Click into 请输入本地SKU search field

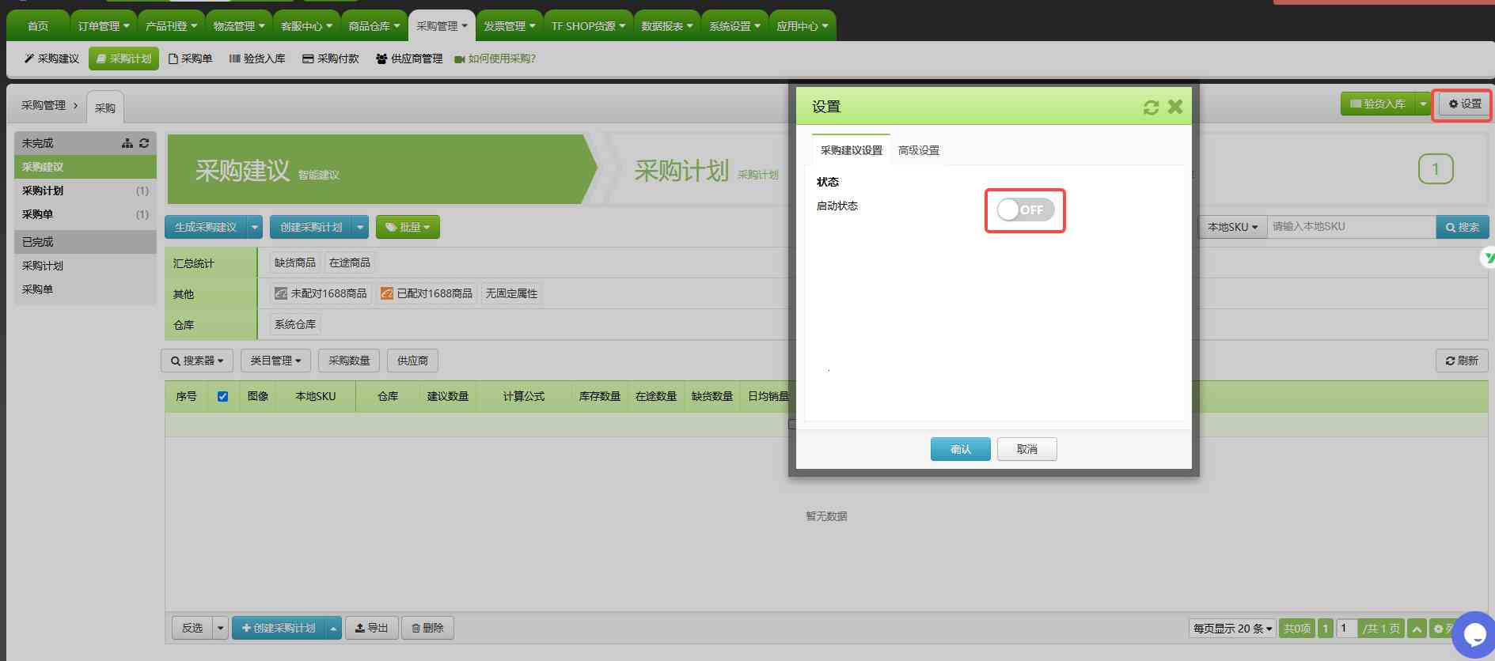tap(1352, 227)
